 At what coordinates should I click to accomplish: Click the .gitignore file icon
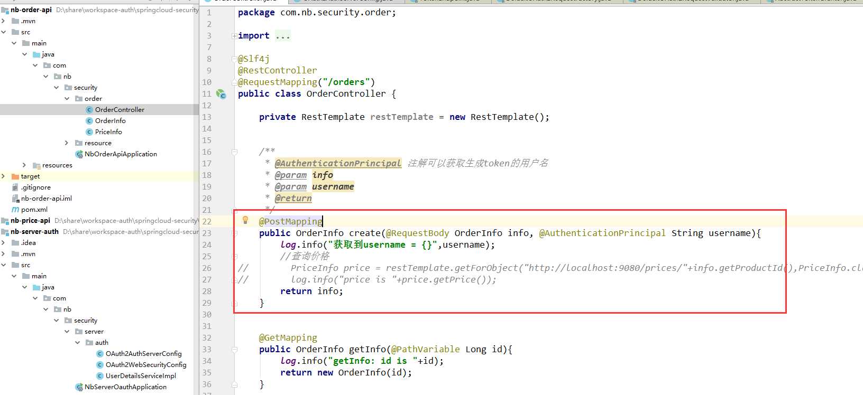(x=15, y=187)
